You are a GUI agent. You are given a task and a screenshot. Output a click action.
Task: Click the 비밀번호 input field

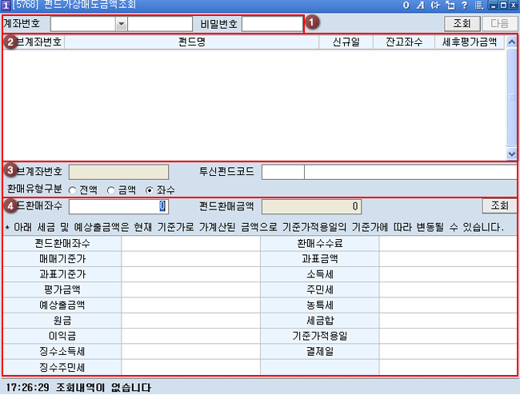[x=271, y=24]
